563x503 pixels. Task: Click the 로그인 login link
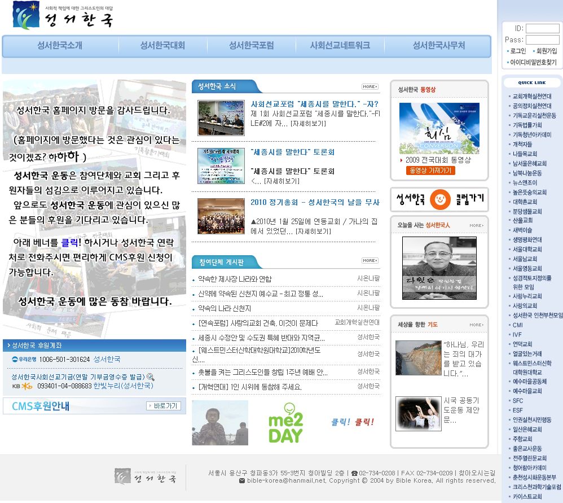coord(518,51)
